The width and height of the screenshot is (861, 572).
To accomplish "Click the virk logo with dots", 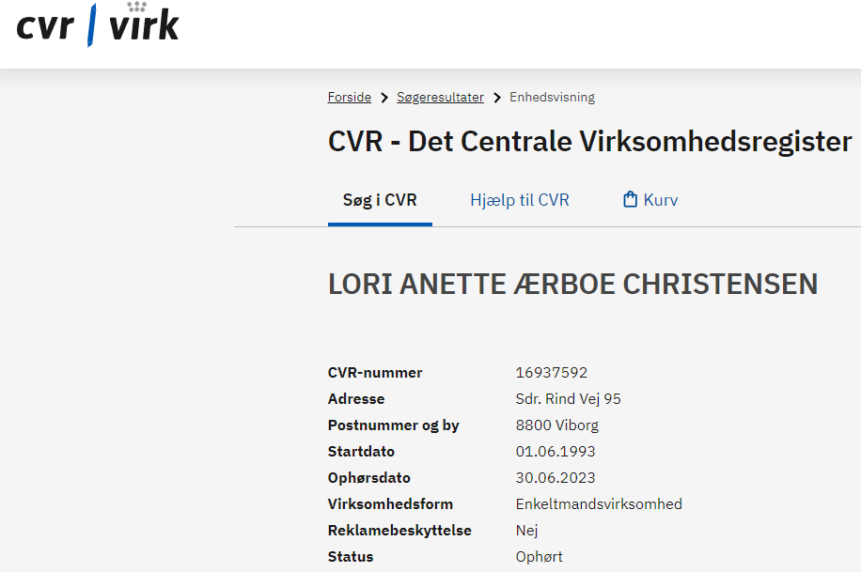I will click(144, 22).
